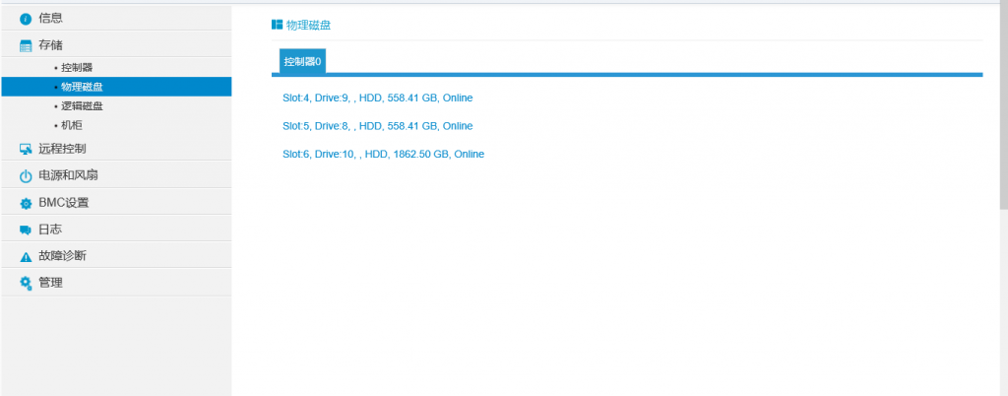Click the monitor icon beside 远程控制
The width and height of the screenshot is (1008, 396).
pos(26,150)
